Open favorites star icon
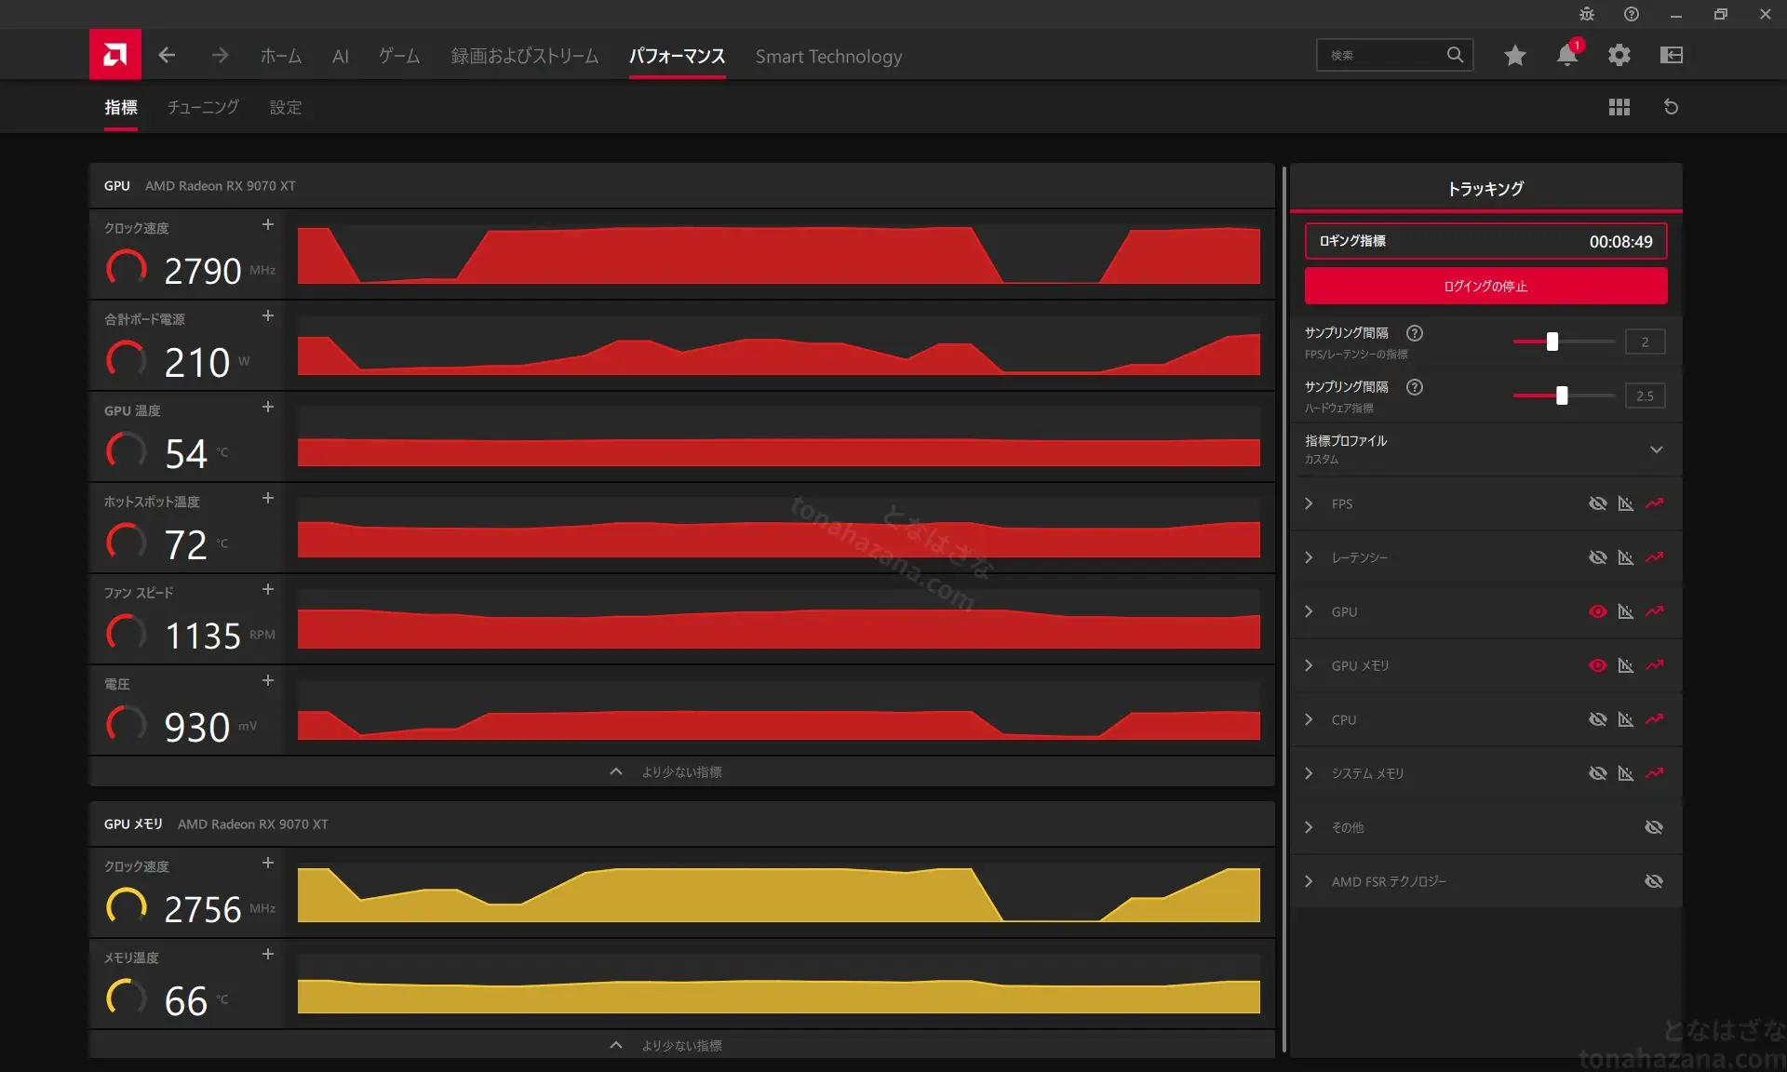The image size is (1787, 1072). coord(1515,55)
